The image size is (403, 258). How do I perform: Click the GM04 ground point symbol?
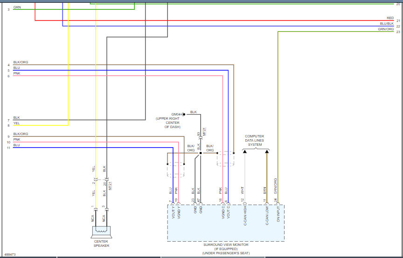183,114
